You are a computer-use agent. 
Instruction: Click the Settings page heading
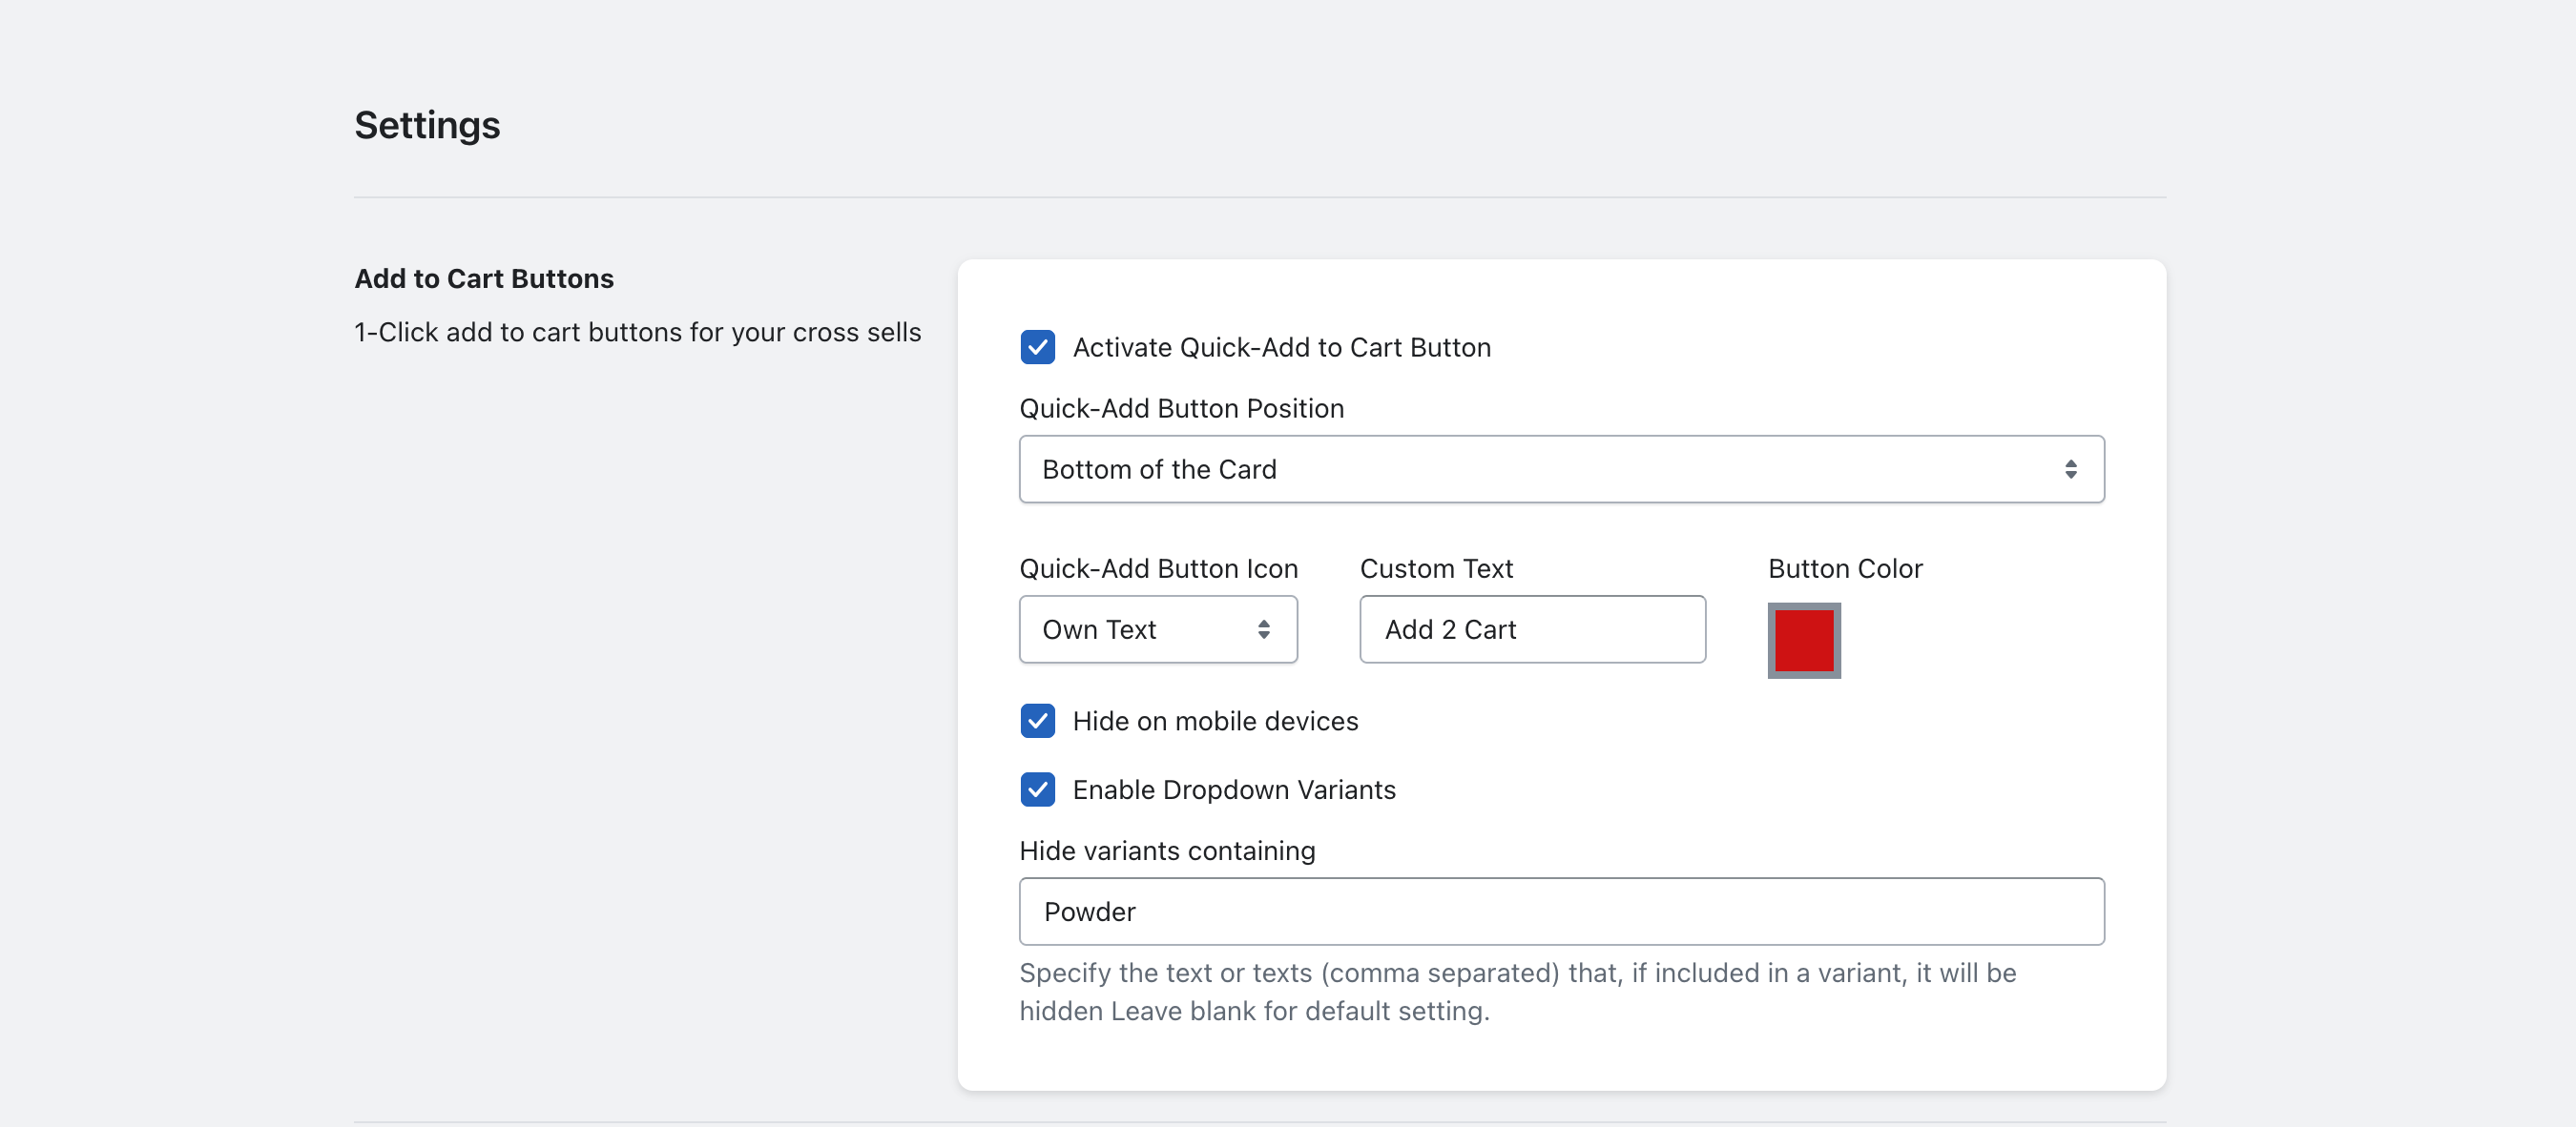coord(427,125)
